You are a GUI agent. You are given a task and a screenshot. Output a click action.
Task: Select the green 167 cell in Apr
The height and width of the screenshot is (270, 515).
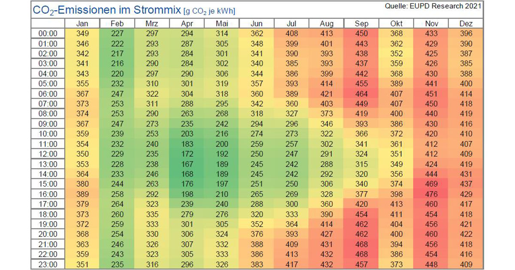[187, 164]
